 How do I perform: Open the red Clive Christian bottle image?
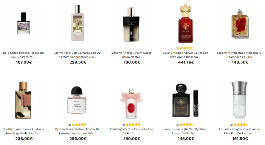185,23
